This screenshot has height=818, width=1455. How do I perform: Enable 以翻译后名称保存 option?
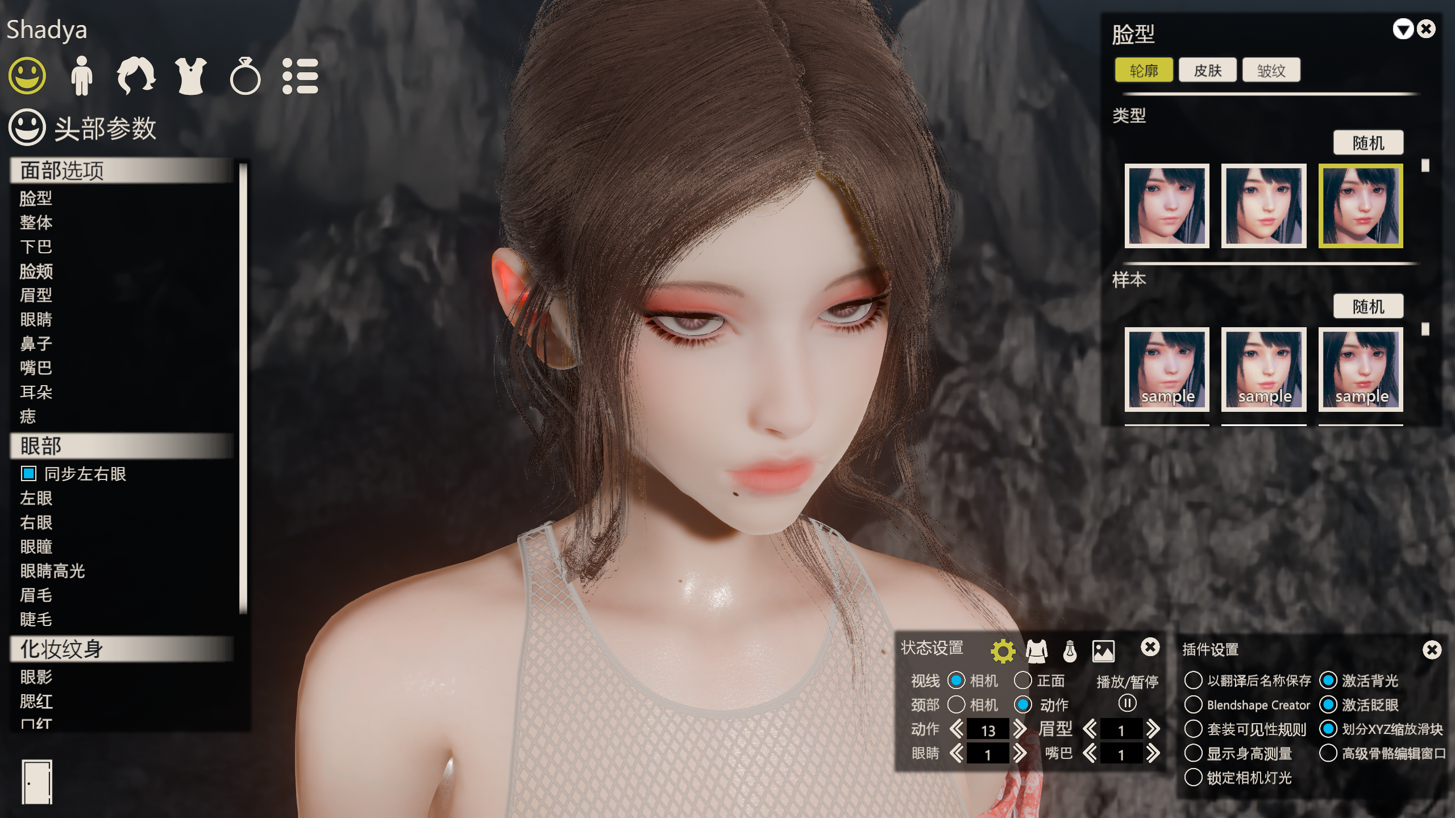coord(1193,680)
